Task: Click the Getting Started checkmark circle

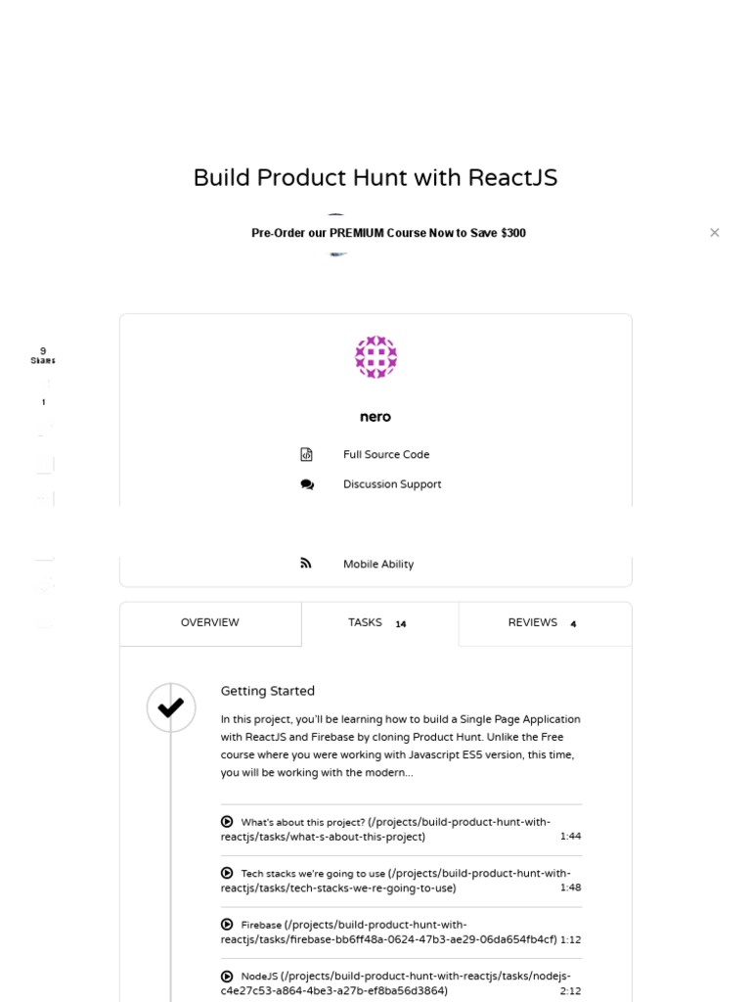Action: (171, 707)
